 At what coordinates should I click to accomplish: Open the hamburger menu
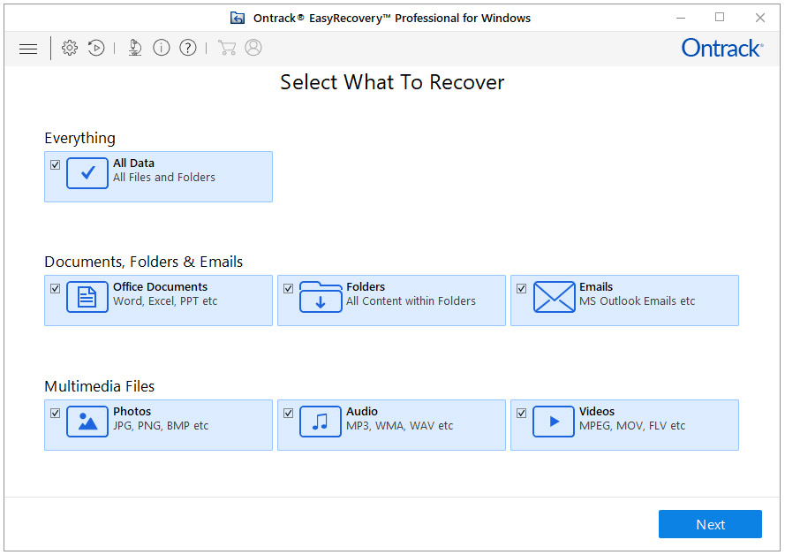tap(27, 48)
